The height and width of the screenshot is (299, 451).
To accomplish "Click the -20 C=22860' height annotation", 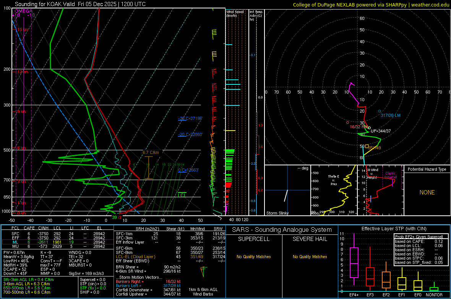I will point(190,134).
